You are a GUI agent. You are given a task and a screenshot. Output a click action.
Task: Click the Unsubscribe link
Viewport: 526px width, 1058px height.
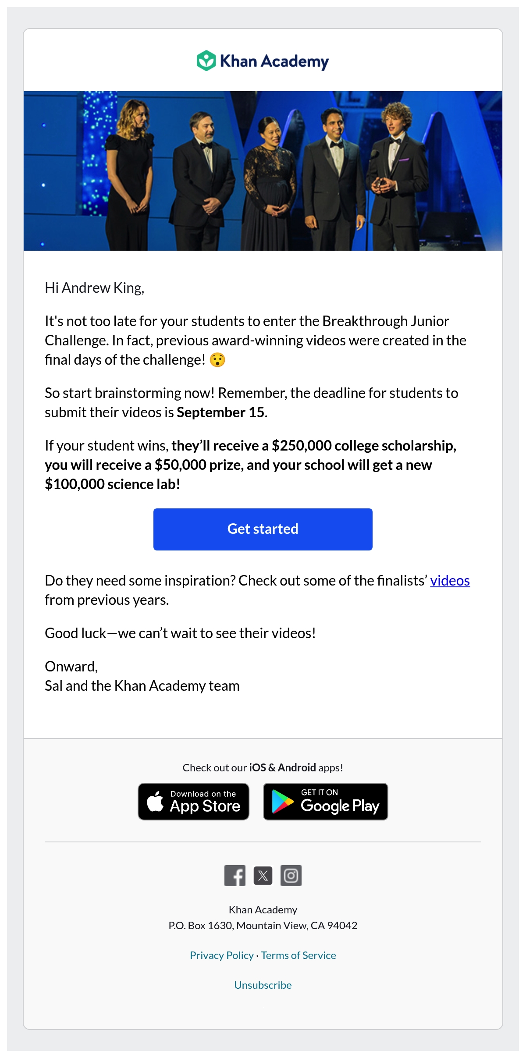[263, 985]
